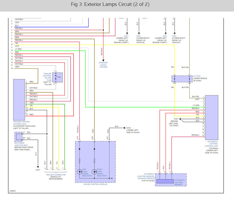
Task: Click the 'A15' pin label
Action: click(78, 138)
